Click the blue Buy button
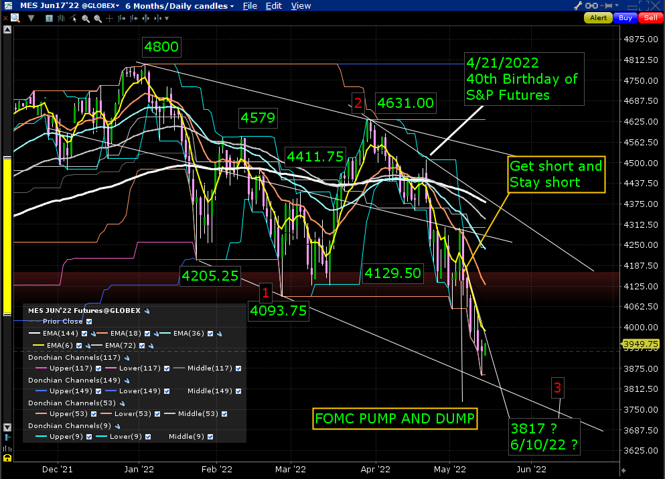Viewport: 665px width, 479px height. click(625, 18)
